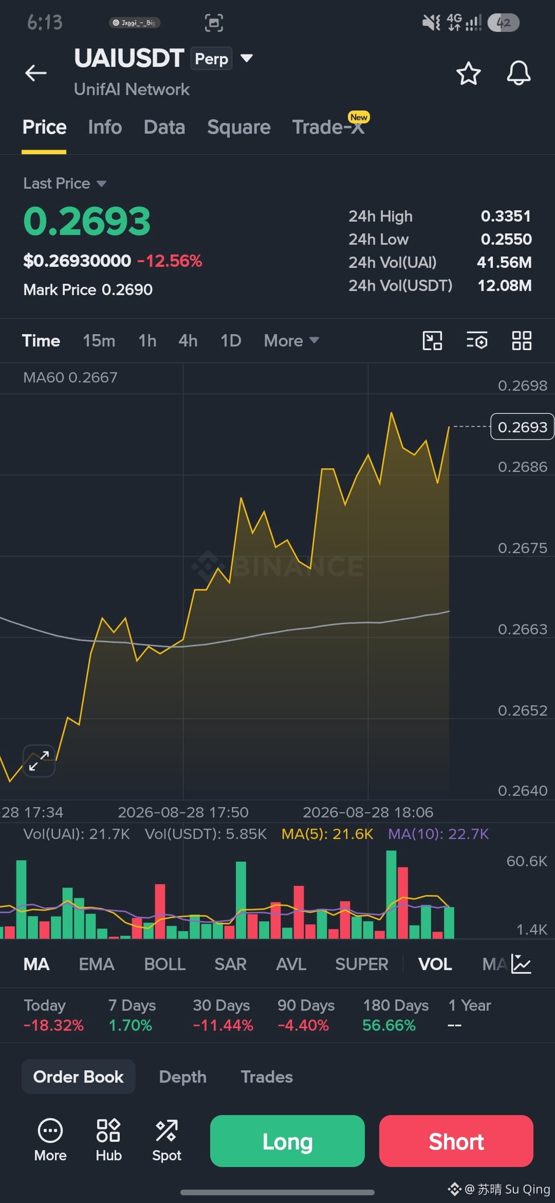This screenshot has height=1203, width=555.
Task: Switch to the Order Book tab
Action: [x=79, y=1077]
